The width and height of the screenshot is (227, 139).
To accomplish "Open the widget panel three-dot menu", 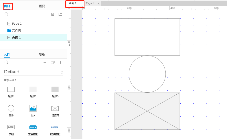I will click(x=60, y=62).
